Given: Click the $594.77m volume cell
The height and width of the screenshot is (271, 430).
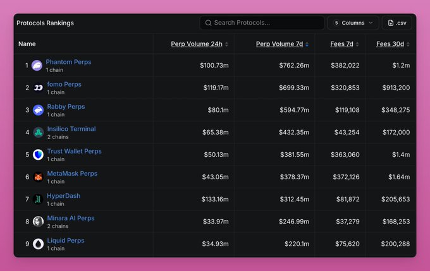Looking at the screenshot, I should (x=295, y=110).
